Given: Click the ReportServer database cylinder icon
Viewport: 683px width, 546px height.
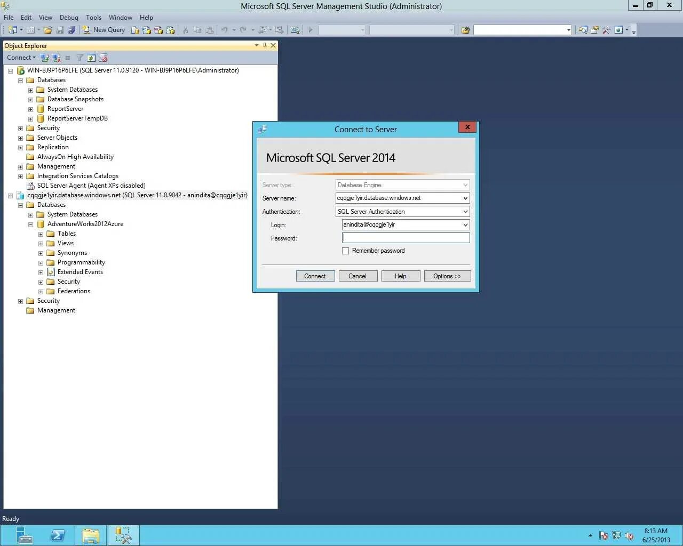Looking at the screenshot, I should [x=41, y=109].
